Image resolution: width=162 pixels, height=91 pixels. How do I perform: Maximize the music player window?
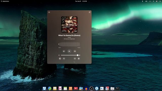pyautogui.click(x=90, y=12)
